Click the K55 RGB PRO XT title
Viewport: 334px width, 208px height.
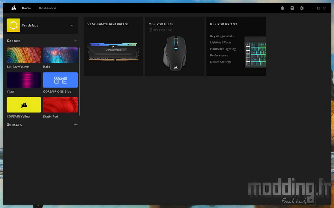coord(223,24)
